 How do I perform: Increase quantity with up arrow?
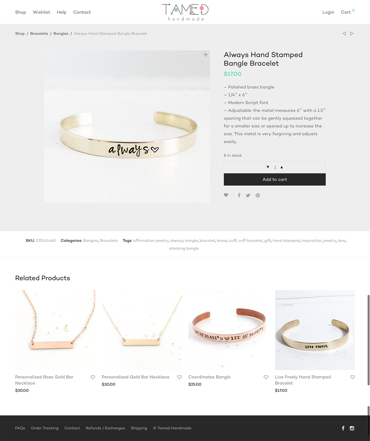[x=282, y=167]
